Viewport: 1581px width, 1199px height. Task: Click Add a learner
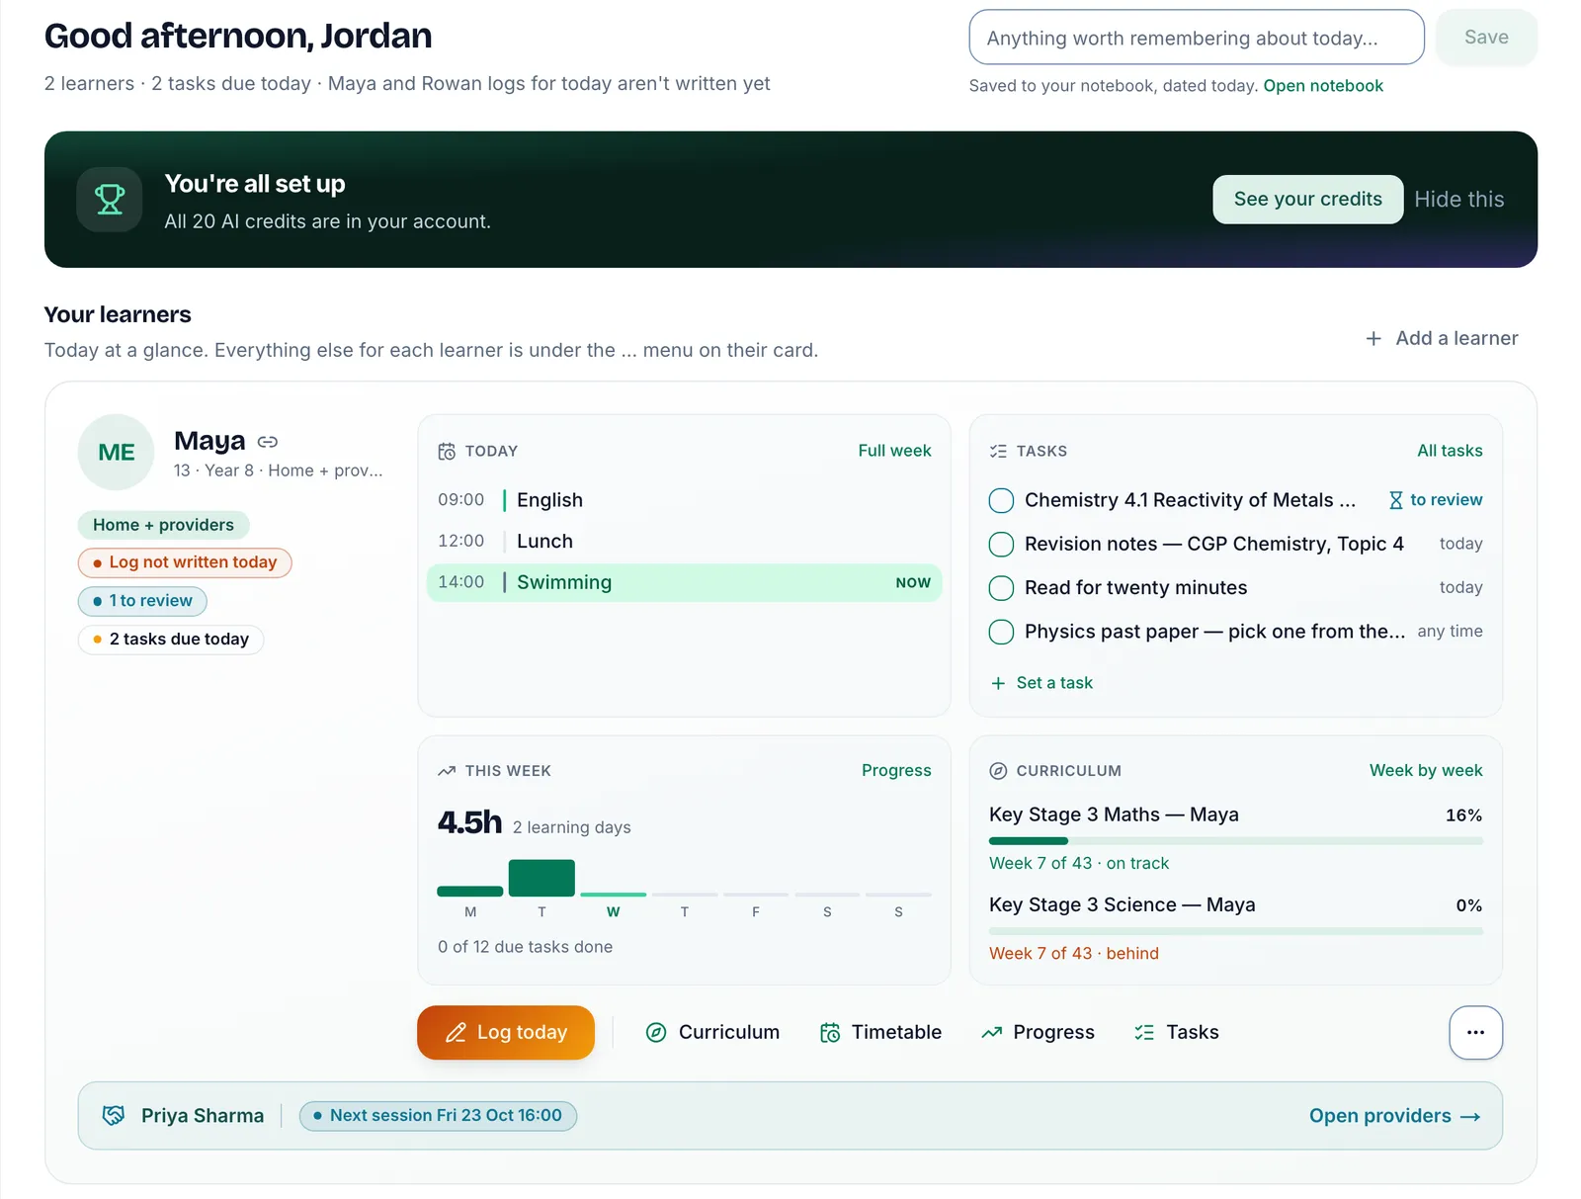[1442, 338]
